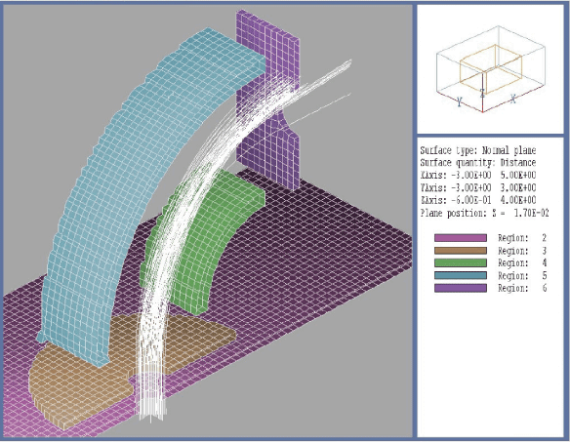570x442 pixels.
Task: Click the Plane position value line
Action: click(484, 213)
